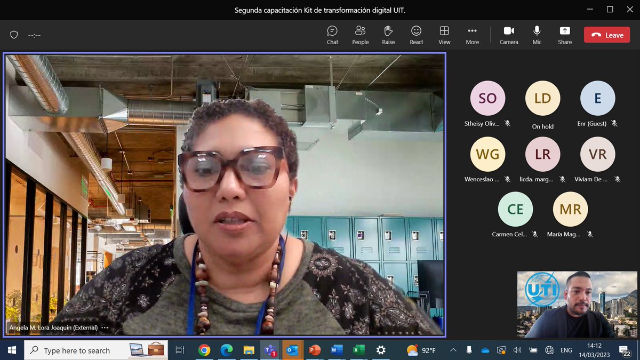
Task: Change the meeting View layout
Action: 444,35
